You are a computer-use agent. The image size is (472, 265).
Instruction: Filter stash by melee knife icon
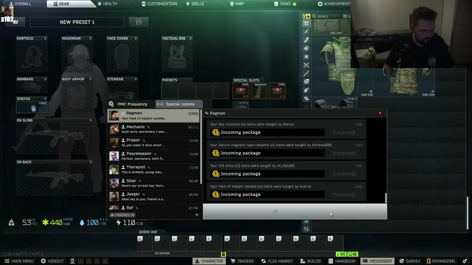pos(306,74)
